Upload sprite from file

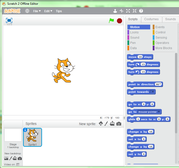click(112, 123)
